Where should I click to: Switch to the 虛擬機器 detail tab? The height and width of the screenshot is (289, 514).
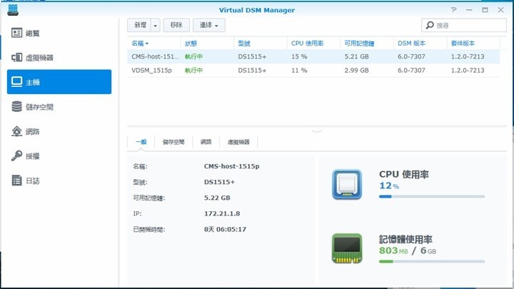point(238,142)
